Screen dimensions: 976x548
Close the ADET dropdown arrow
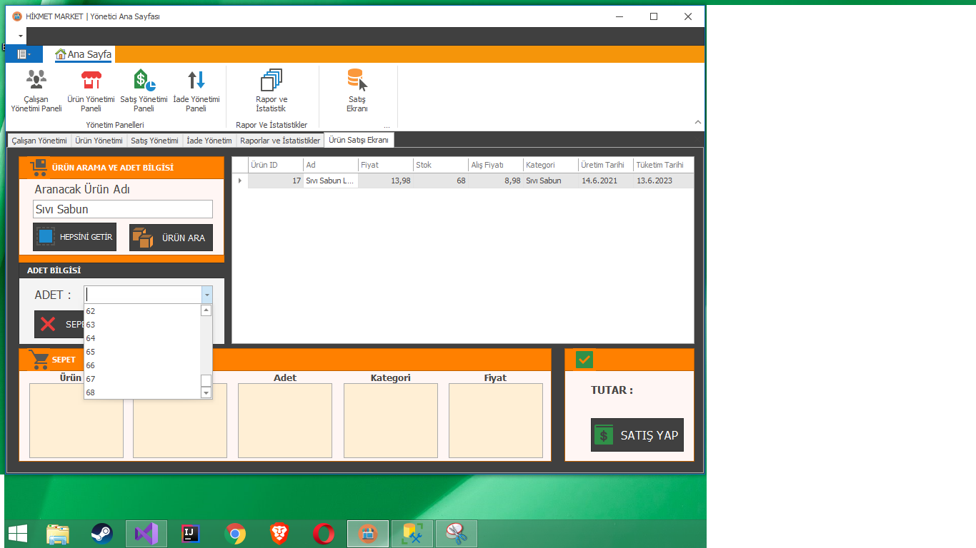point(207,294)
